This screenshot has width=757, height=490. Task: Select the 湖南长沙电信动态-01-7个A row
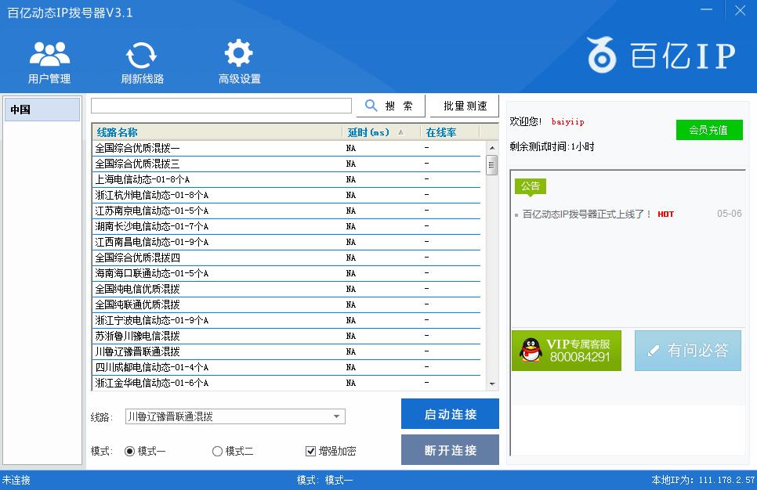pos(286,226)
